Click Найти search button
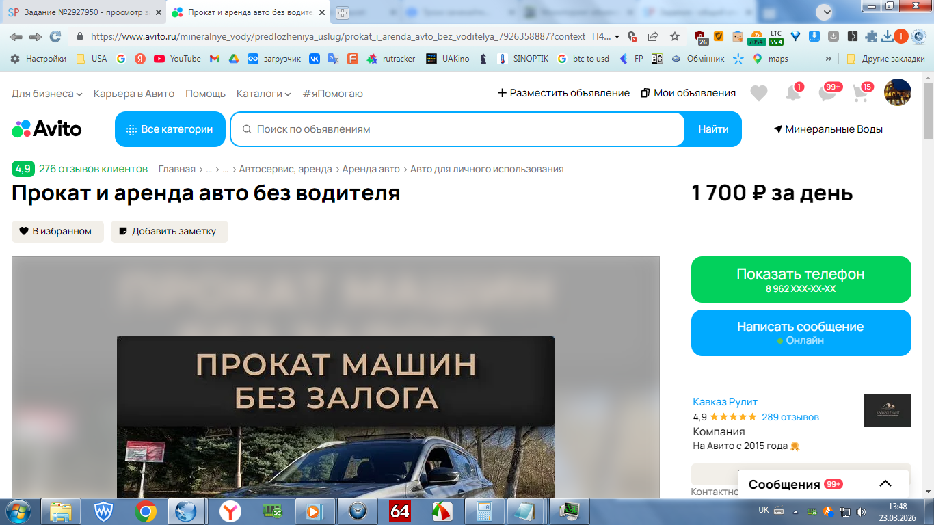 tap(713, 129)
